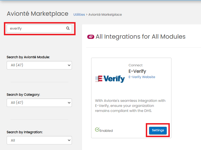Screen dimensions: 201x150
Task: Open the Search by Category dropdown
Action: (39, 103)
